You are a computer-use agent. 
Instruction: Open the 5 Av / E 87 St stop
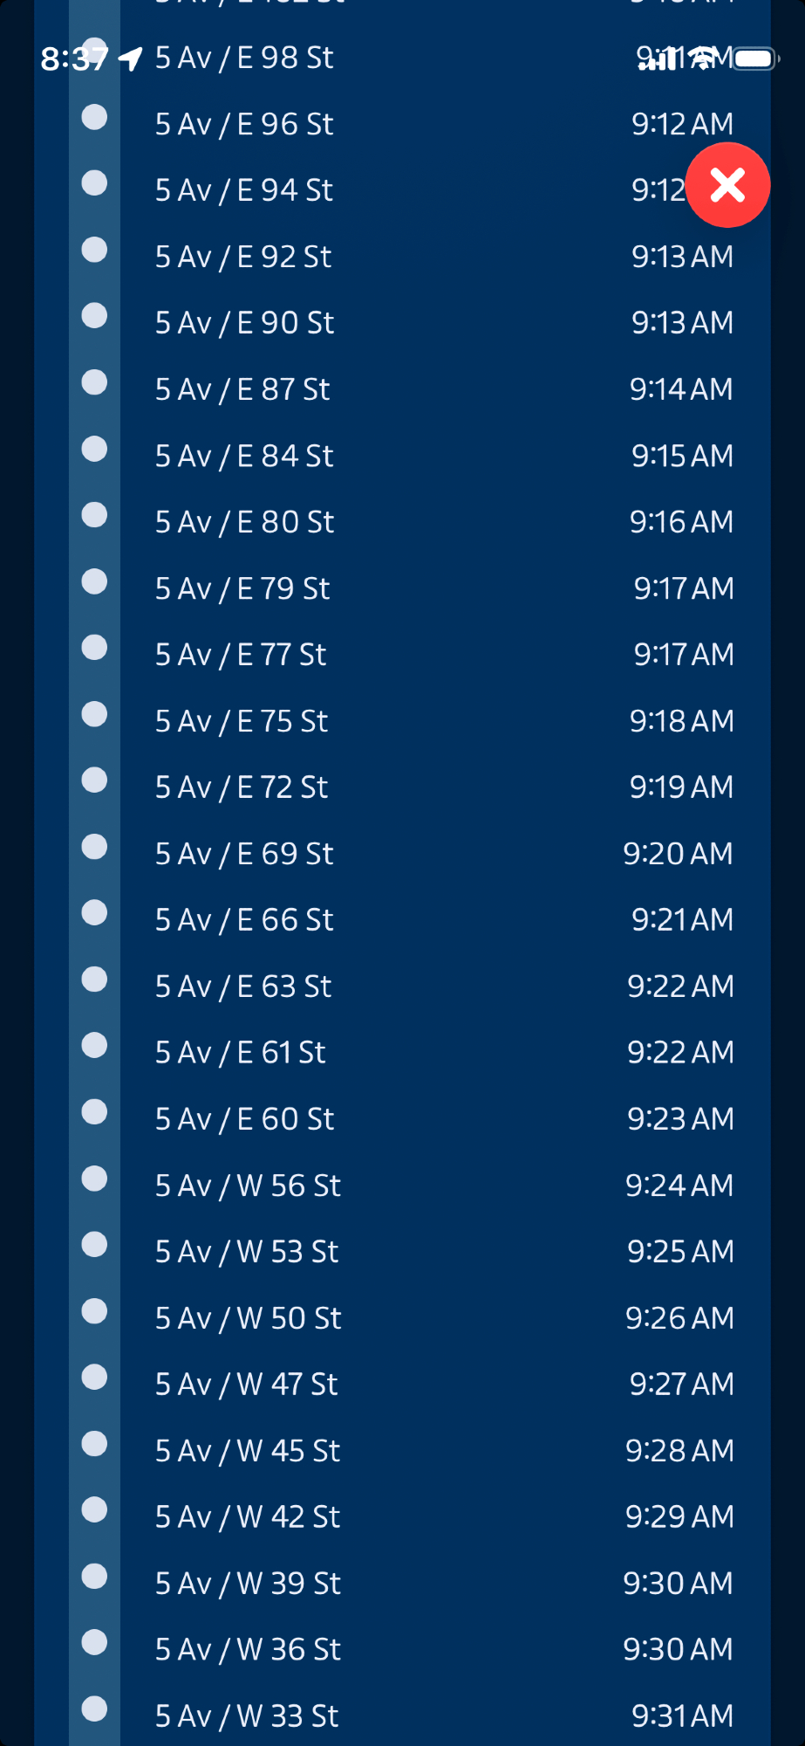[242, 389]
